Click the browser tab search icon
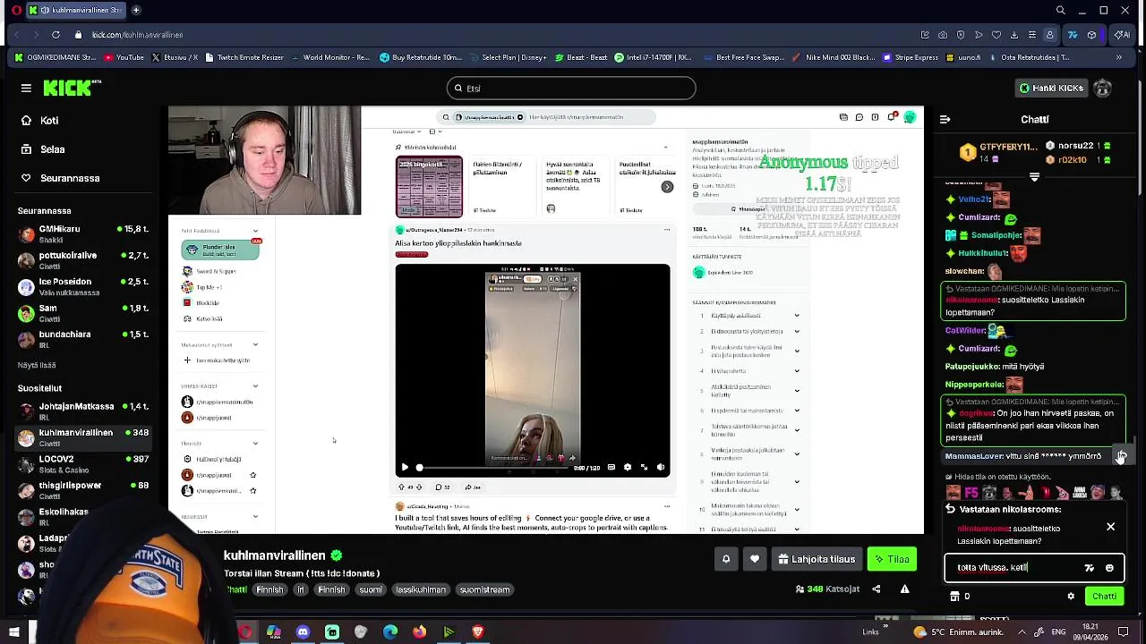This screenshot has width=1146, height=644. pos(1060,10)
